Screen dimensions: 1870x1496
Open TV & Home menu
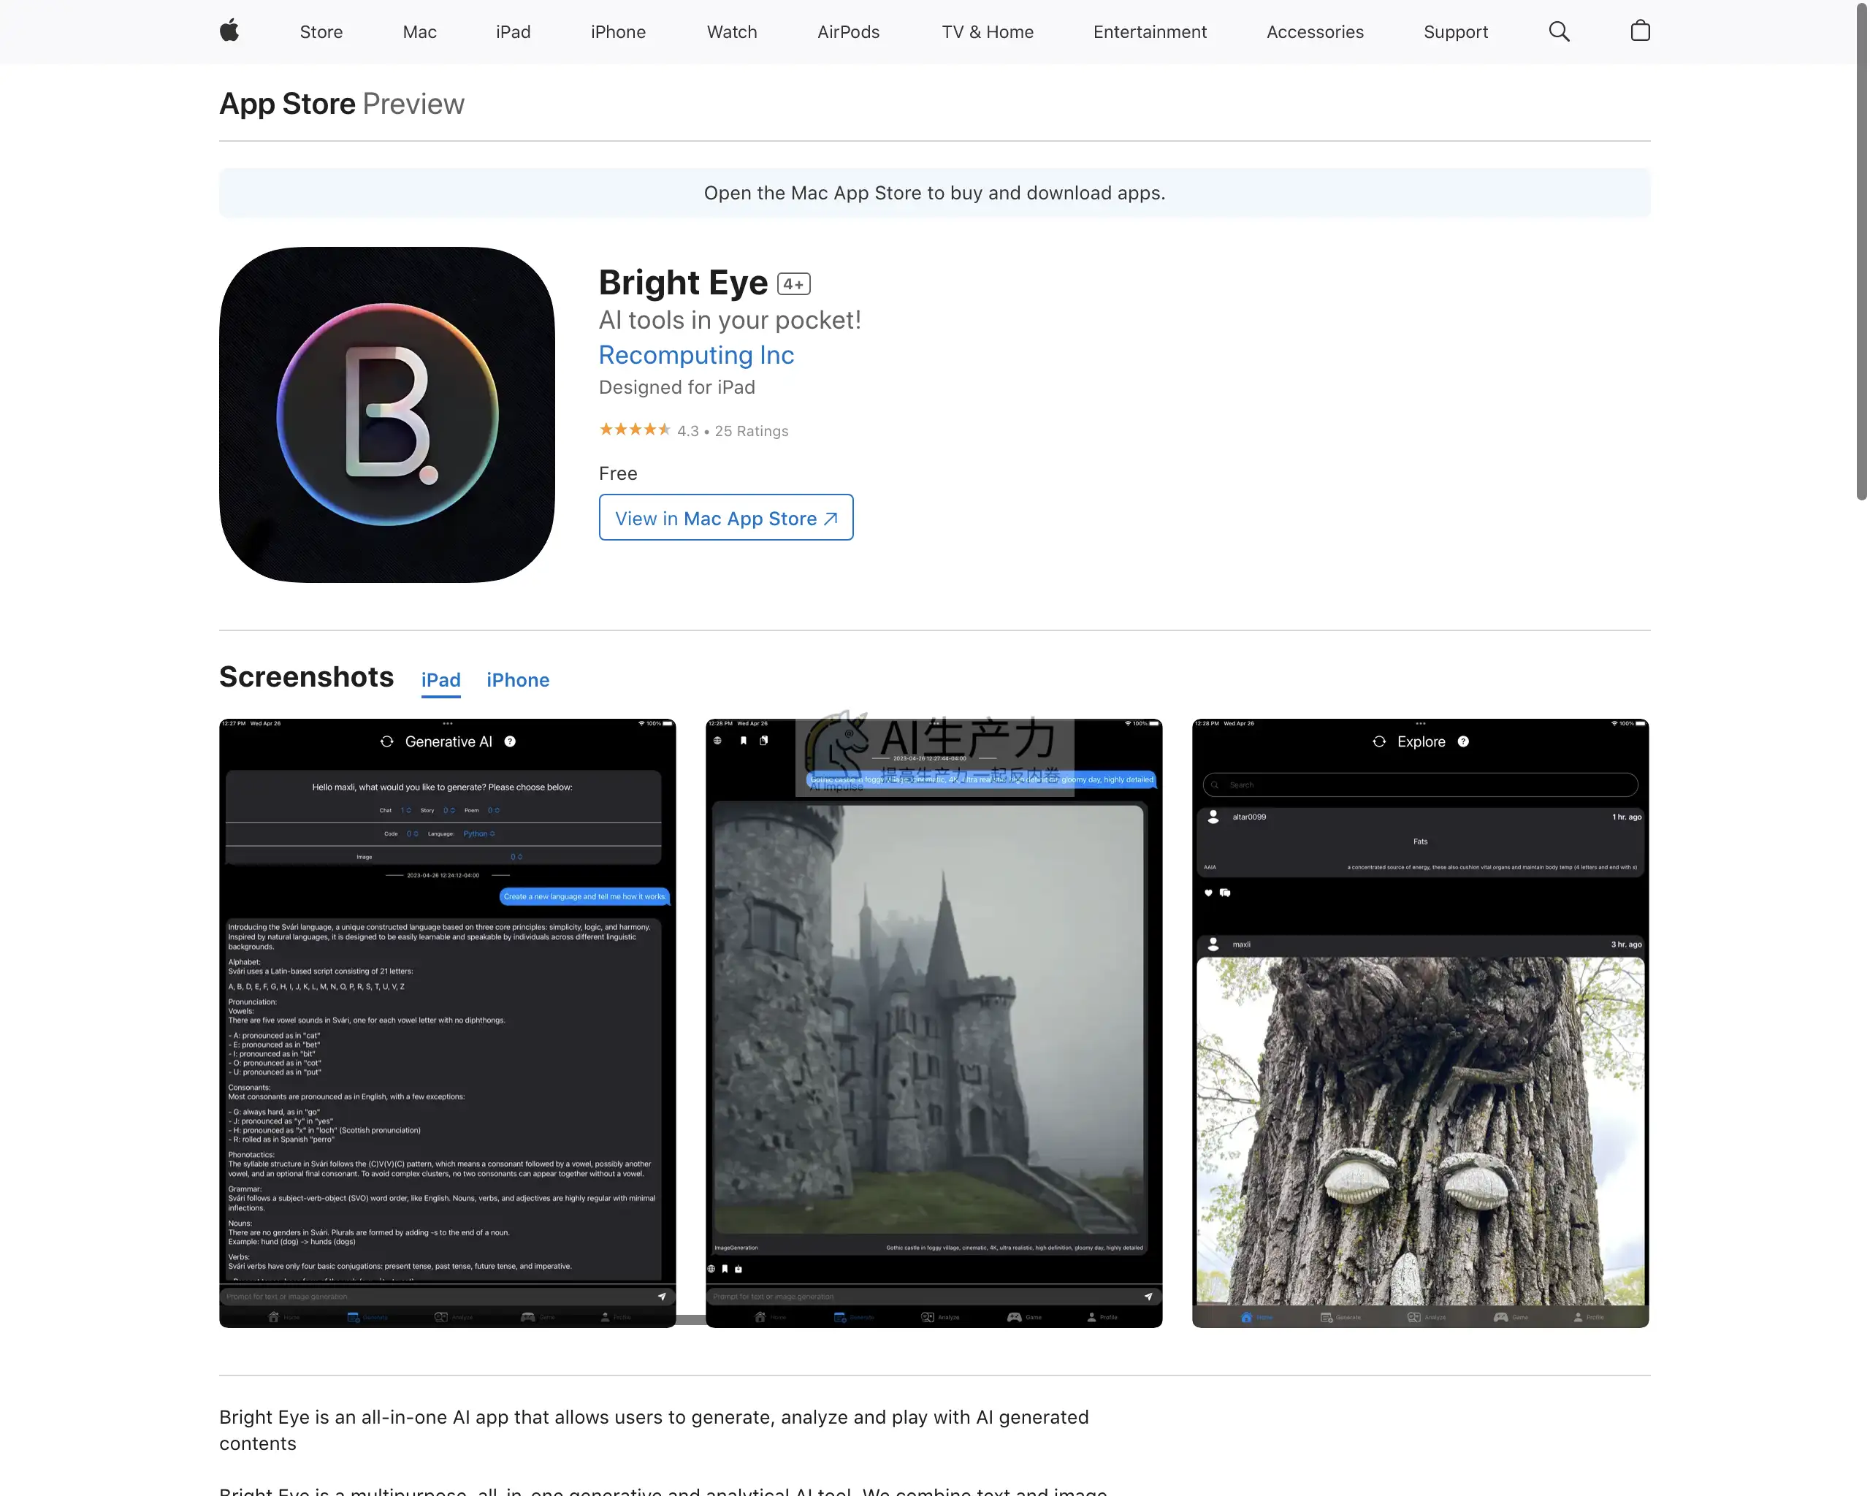pos(988,32)
